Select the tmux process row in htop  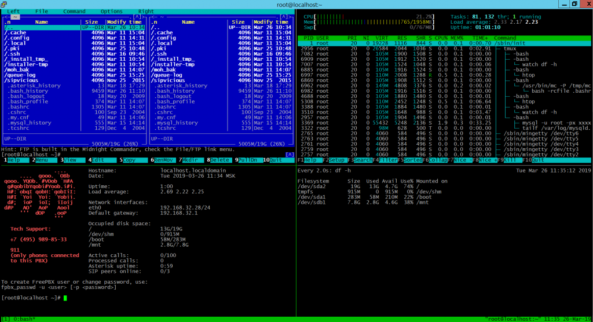pyautogui.click(x=510, y=49)
